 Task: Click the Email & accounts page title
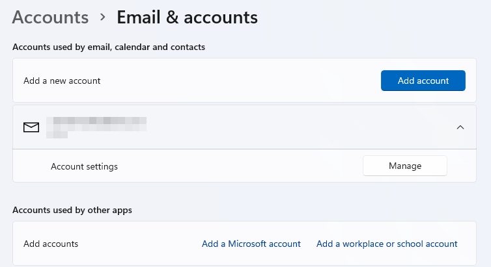[188, 17]
